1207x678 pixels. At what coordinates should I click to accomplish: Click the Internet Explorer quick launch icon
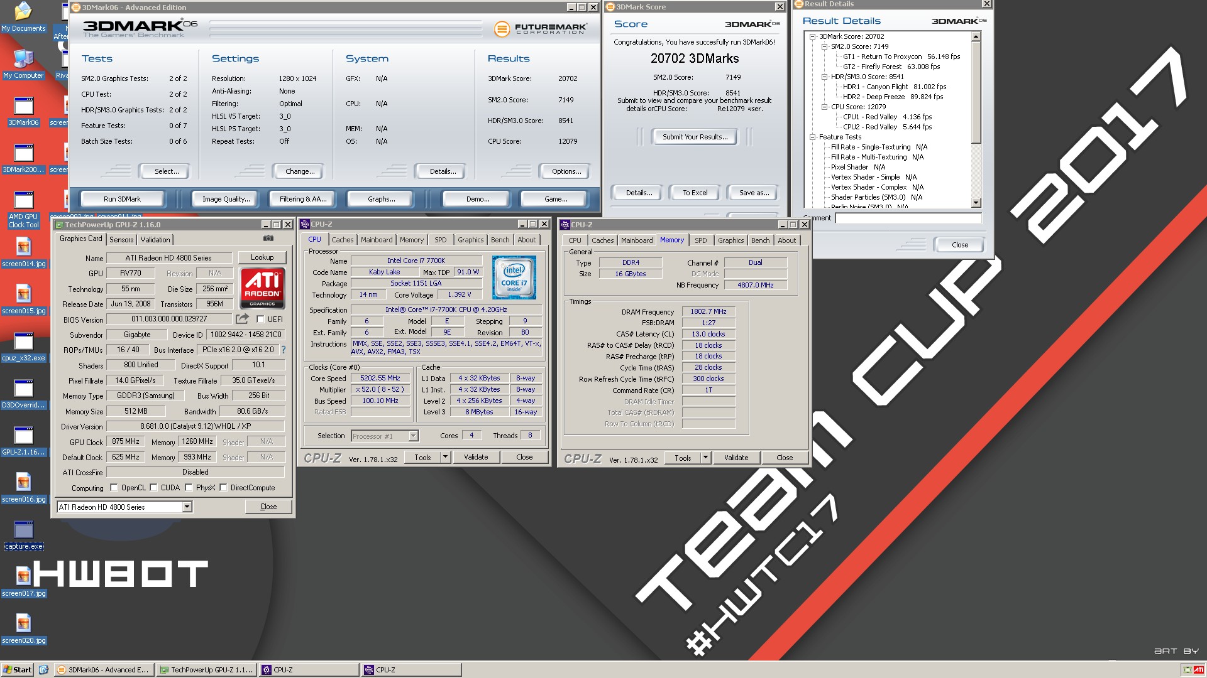tap(43, 670)
